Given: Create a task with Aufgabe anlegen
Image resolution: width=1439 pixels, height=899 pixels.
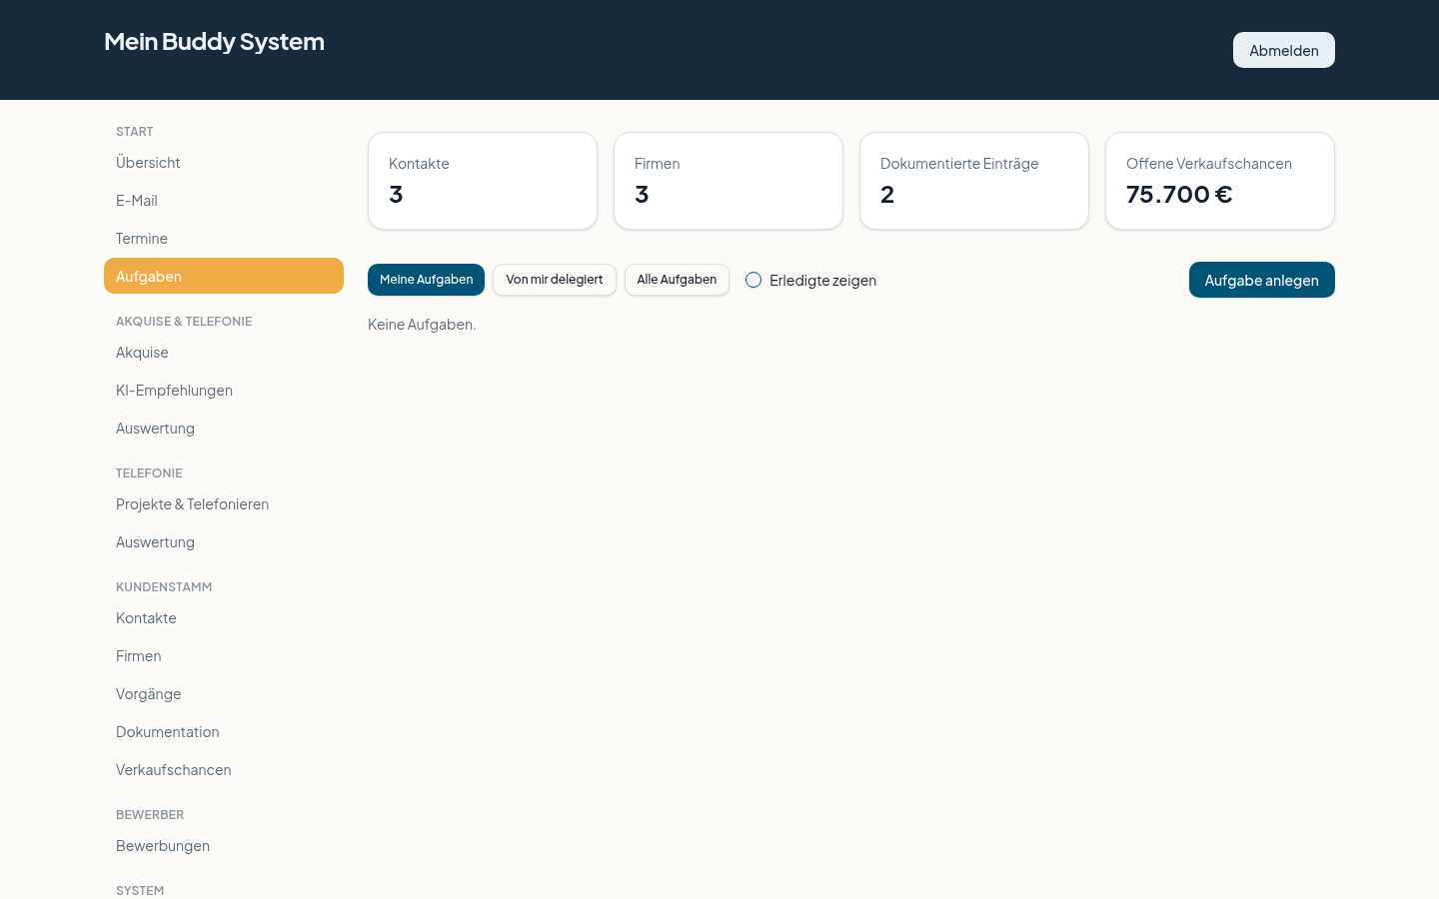Looking at the screenshot, I should point(1261,280).
